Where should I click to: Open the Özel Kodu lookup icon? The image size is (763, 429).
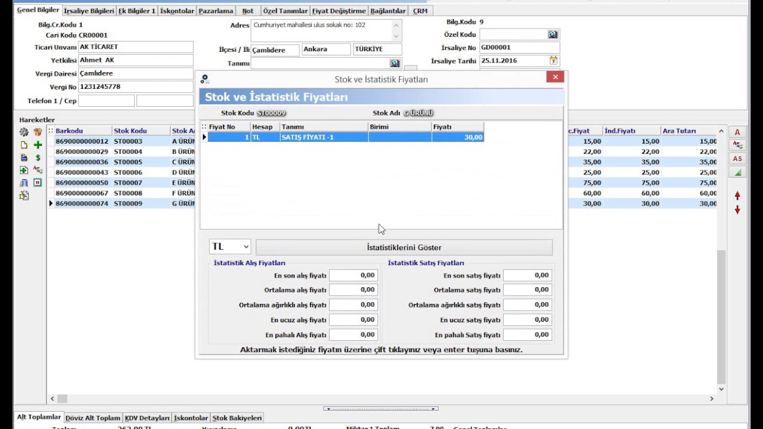553,35
